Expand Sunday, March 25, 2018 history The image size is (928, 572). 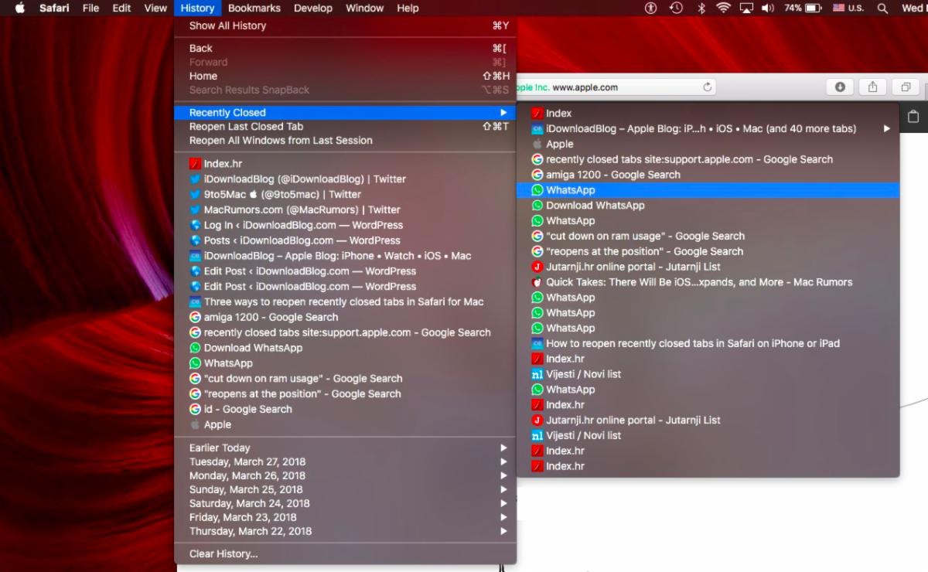[x=346, y=489]
